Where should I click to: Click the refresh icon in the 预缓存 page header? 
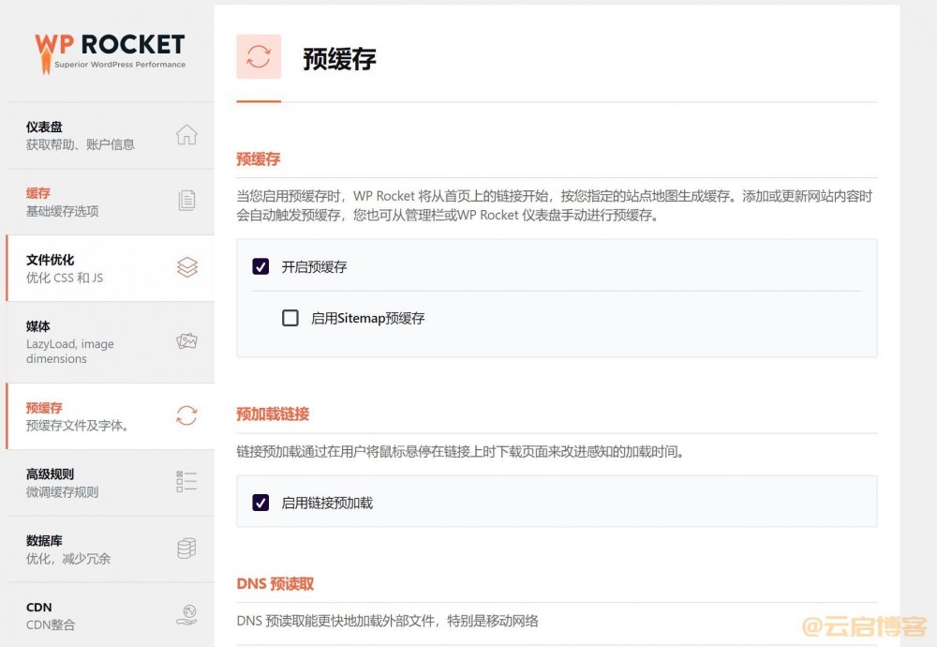point(258,57)
